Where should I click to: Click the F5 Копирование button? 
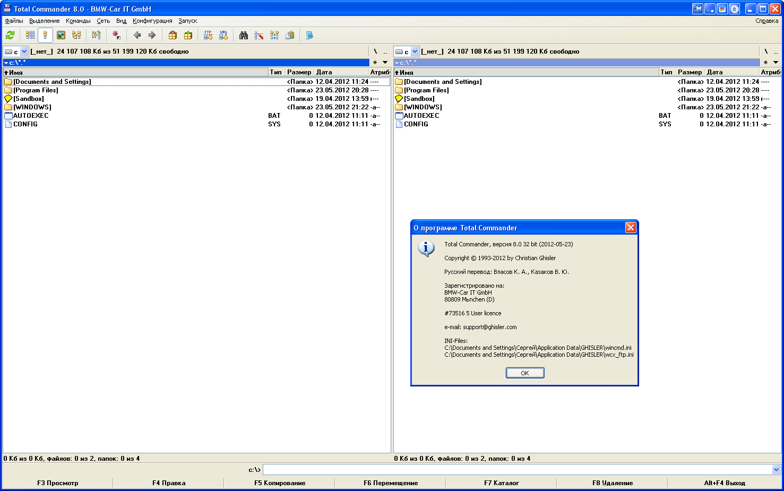click(280, 483)
